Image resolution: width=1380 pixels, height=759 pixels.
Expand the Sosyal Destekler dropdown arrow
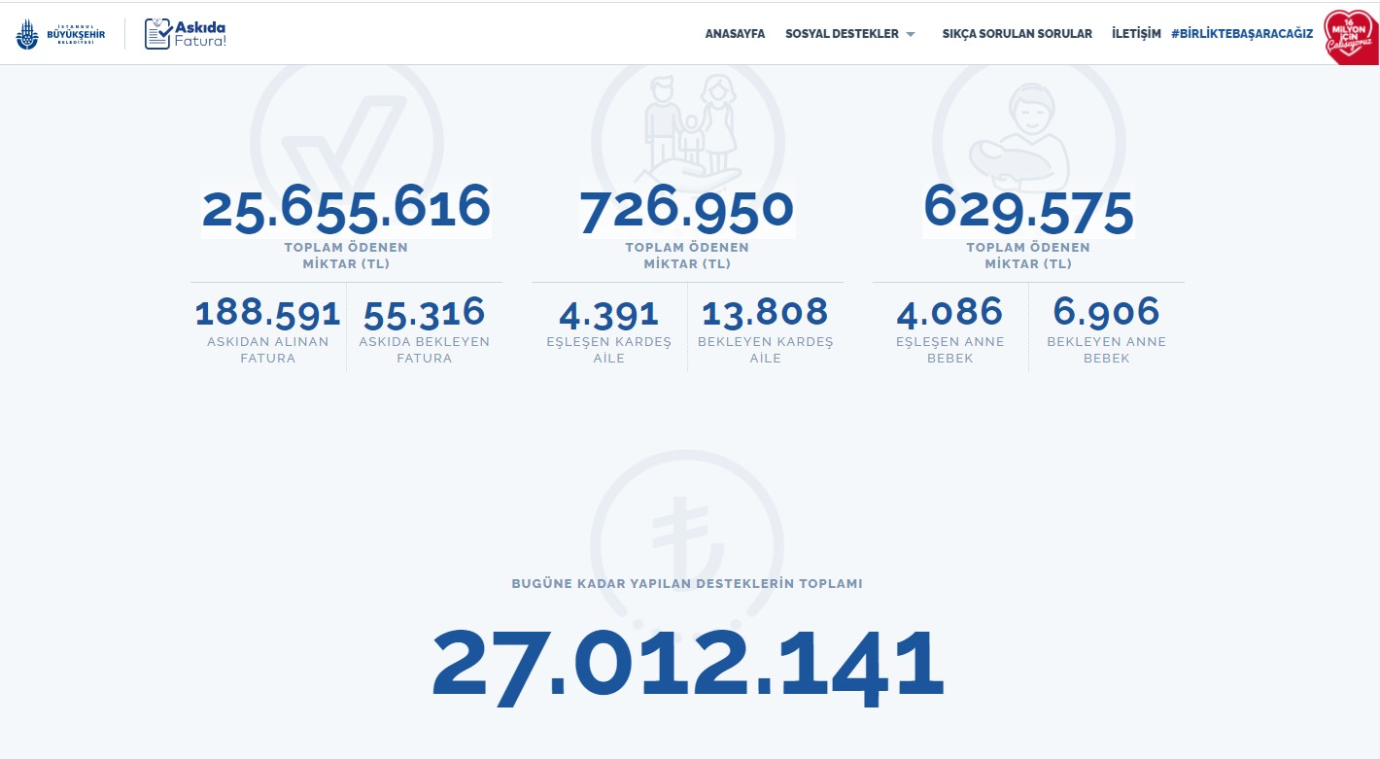tap(911, 35)
